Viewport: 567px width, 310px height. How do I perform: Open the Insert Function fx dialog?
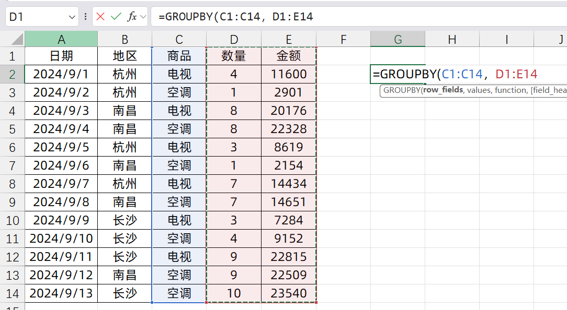(132, 17)
